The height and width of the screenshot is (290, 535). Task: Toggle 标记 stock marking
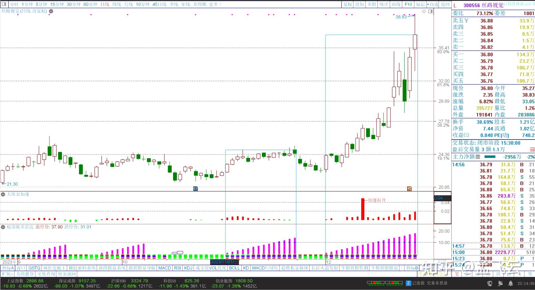[x=420, y=4]
